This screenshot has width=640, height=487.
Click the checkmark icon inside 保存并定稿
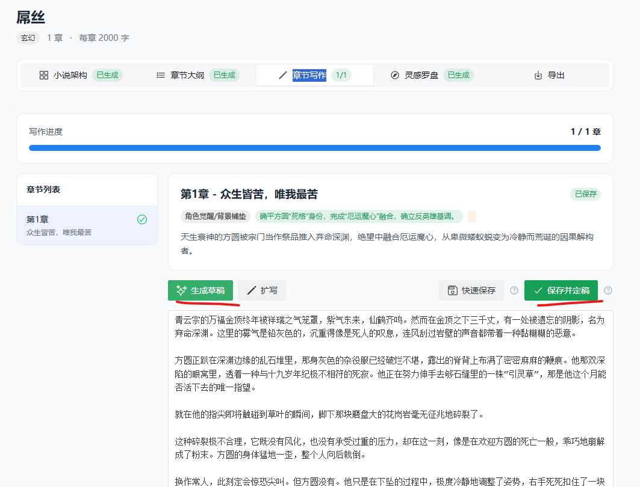pos(537,290)
